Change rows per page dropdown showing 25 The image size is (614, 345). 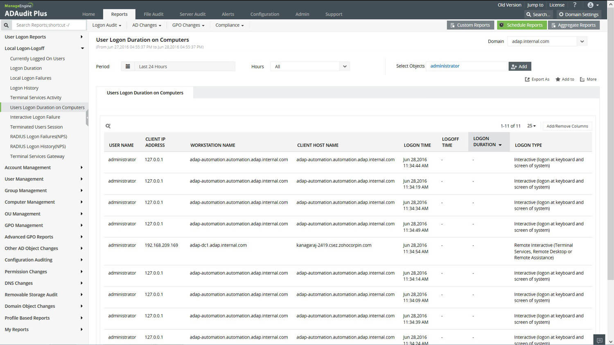(531, 126)
